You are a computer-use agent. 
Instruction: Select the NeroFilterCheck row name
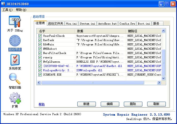(55, 53)
